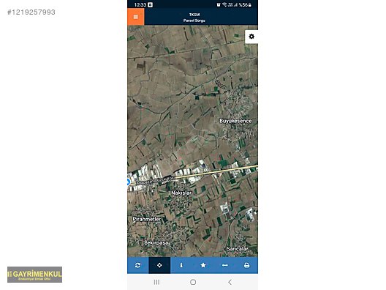This screenshot has width=386, height=290.
Task: Click the Büyükesence map label
Action: pyautogui.click(x=235, y=121)
